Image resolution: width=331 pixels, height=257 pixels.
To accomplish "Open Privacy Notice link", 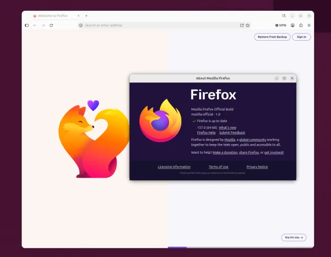I will pos(257,167).
